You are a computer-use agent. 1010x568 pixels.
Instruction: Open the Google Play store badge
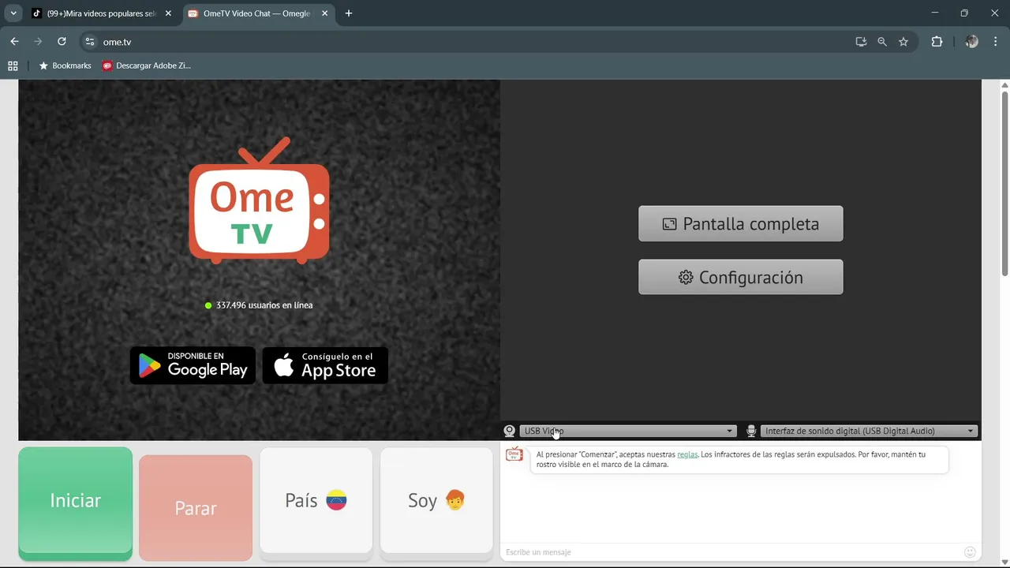point(193,365)
